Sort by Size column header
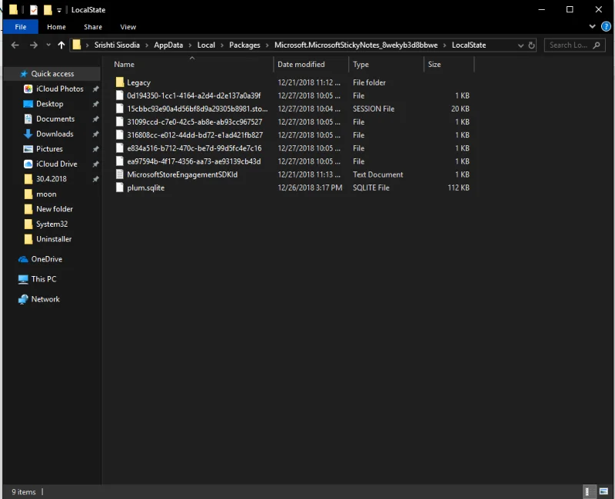The image size is (615, 499). 434,65
